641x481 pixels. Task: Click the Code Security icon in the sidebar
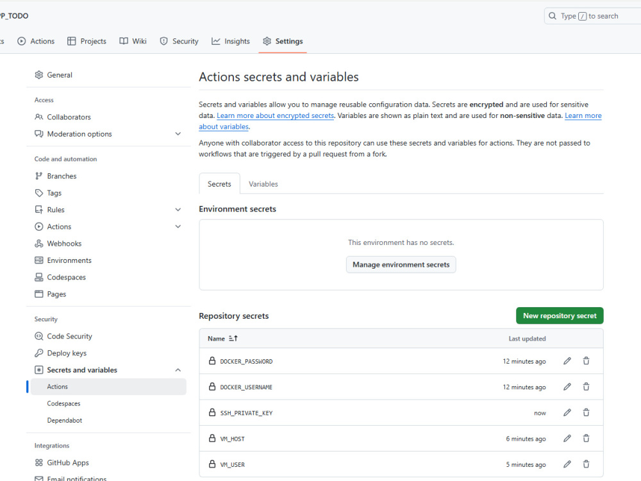click(x=39, y=336)
